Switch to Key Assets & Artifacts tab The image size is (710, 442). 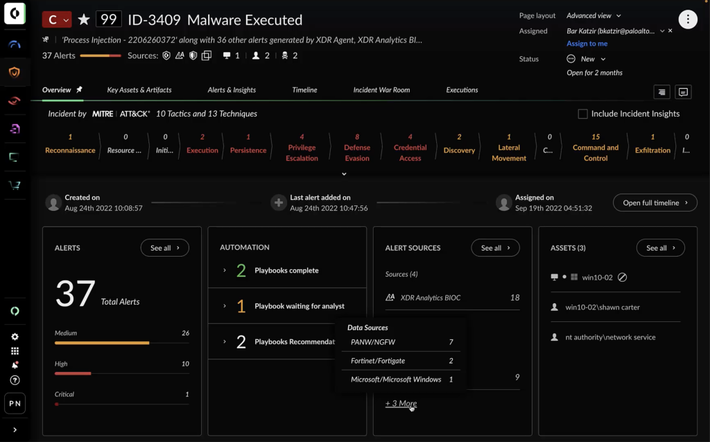(139, 90)
